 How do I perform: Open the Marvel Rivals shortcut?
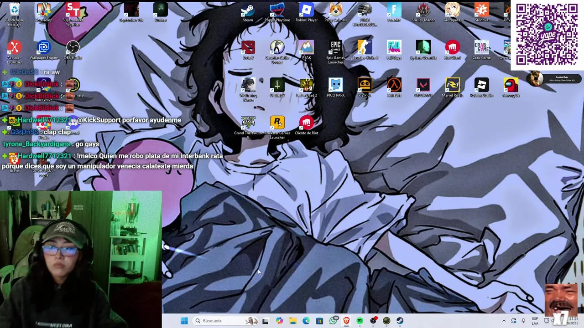(452, 87)
